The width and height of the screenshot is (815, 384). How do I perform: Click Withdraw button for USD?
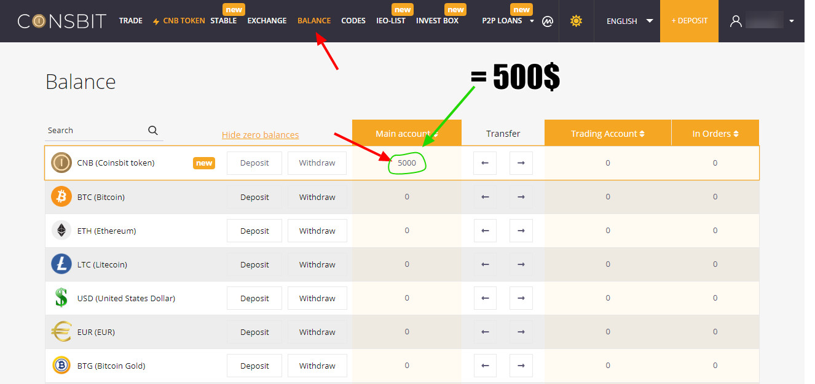coord(317,298)
